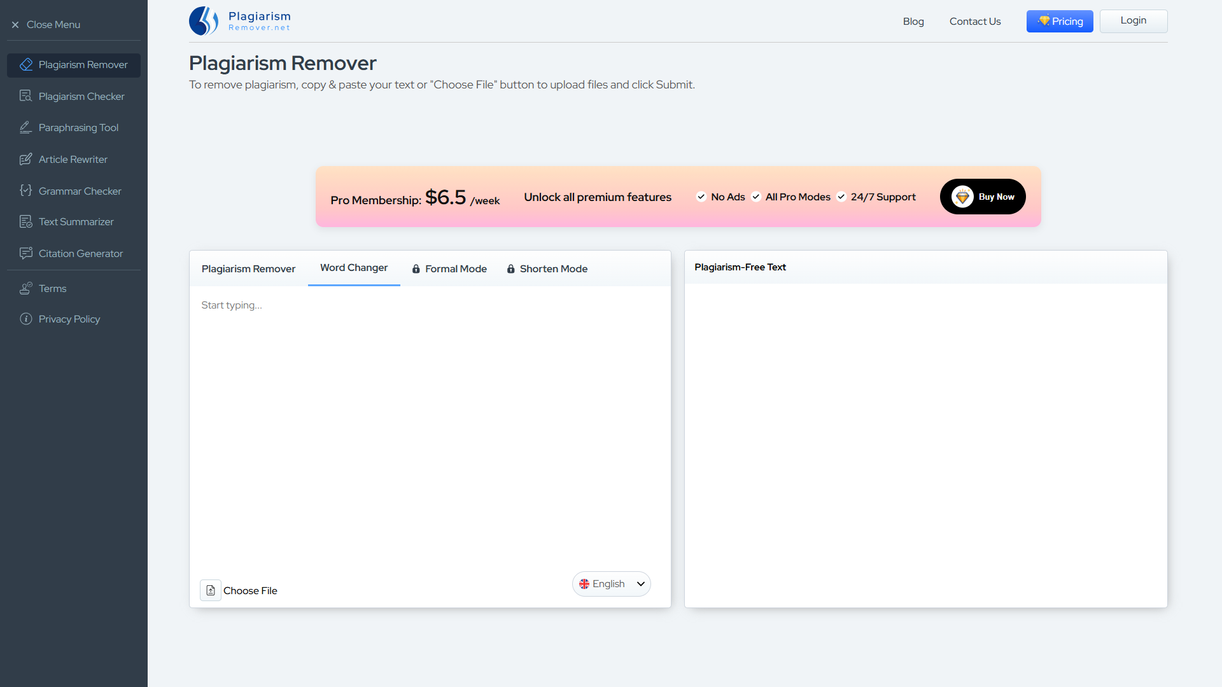Click the Login button
The height and width of the screenshot is (687, 1222).
1134,21
